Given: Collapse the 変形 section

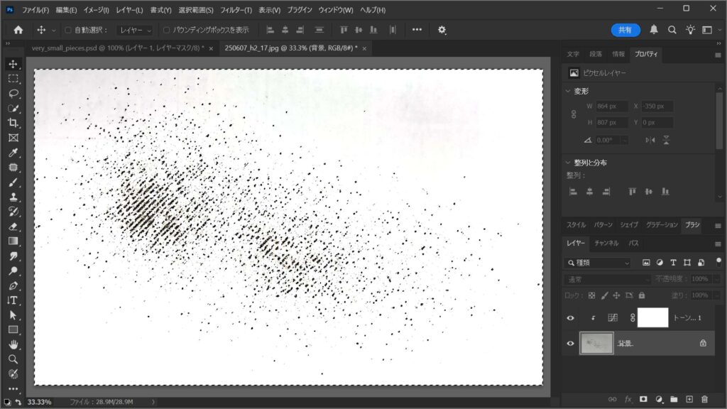Looking at the screenshot, I should click(x=568, y=91).
